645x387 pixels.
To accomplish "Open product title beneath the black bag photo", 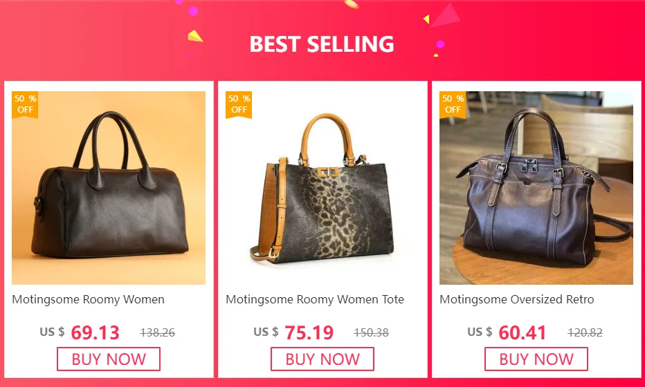I will (88, 299).
